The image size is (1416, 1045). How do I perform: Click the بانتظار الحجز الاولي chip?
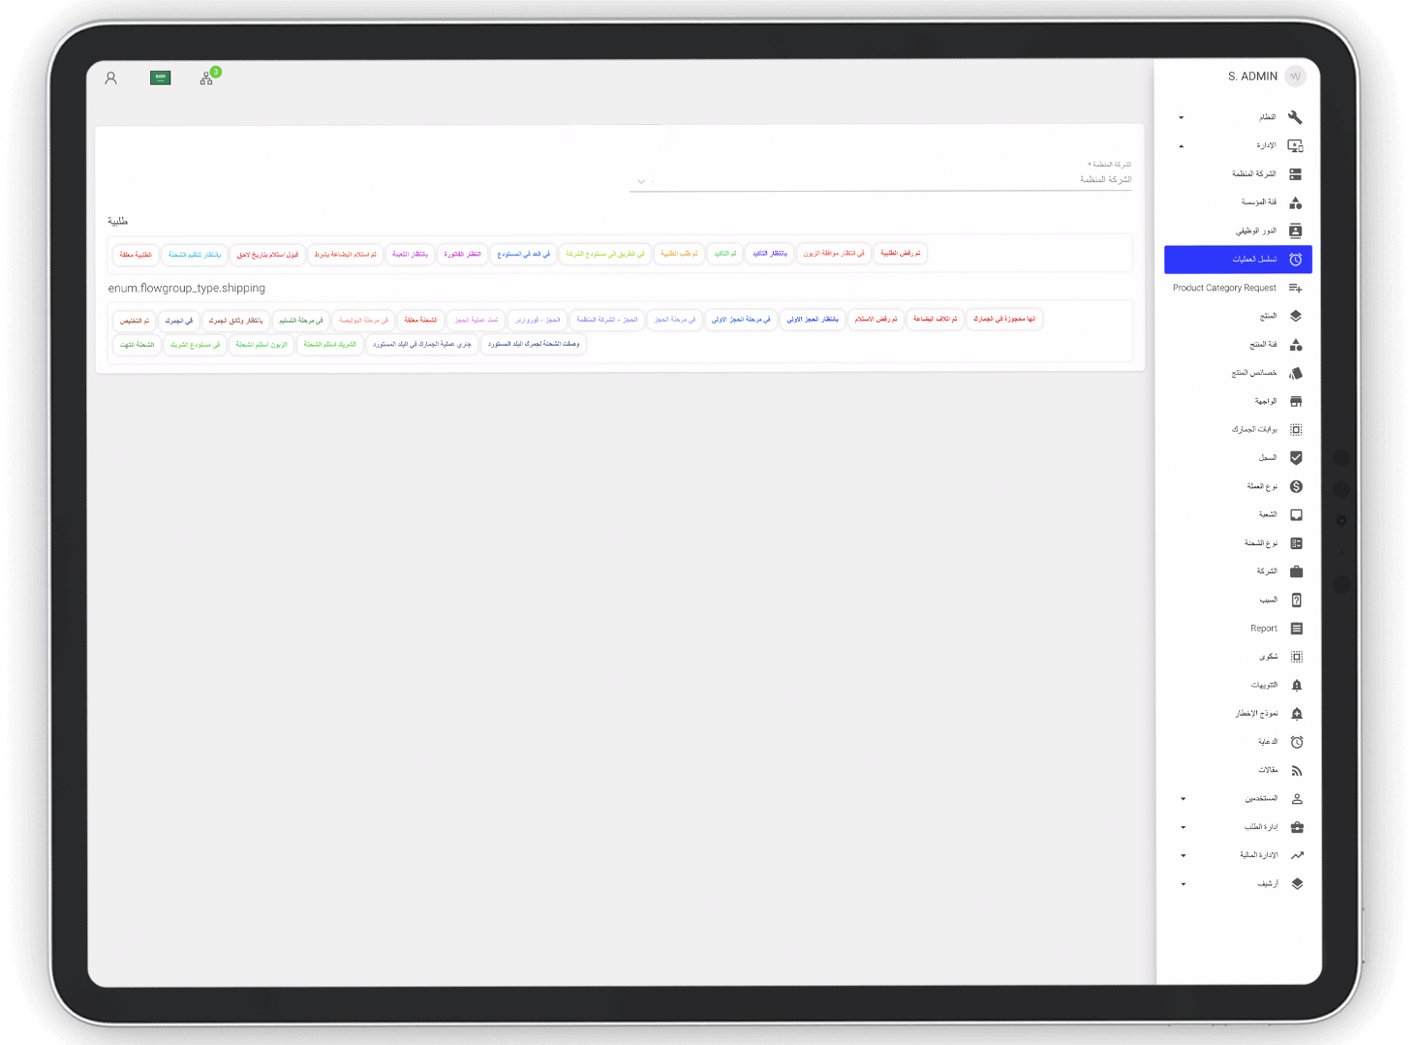click(813, 319)
